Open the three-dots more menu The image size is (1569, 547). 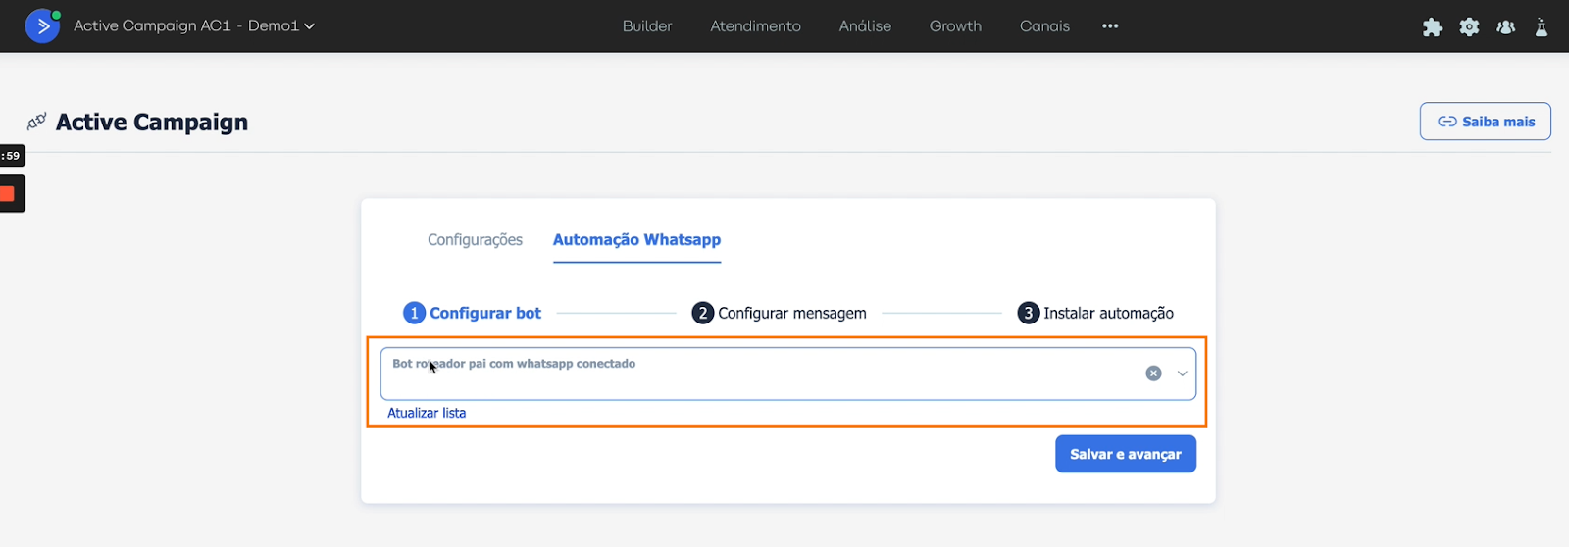1110,26
